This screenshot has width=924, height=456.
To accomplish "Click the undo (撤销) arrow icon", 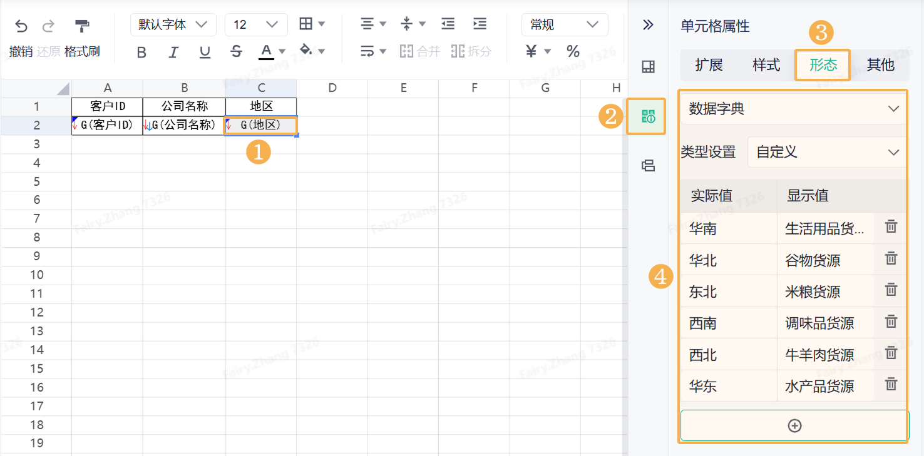I will click(x=21, y=26).
